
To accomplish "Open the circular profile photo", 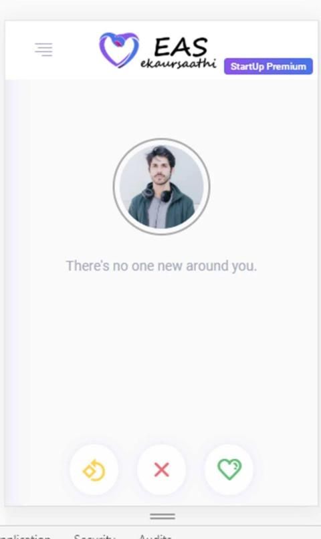I will point(161,186).
